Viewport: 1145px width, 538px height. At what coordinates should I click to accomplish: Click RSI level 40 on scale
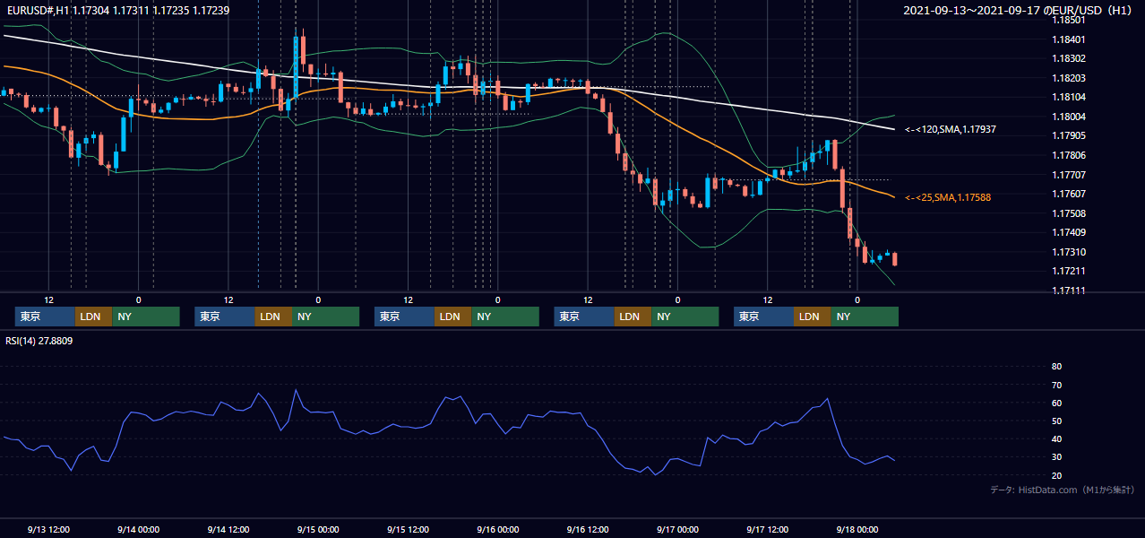tap(1056, 438)
